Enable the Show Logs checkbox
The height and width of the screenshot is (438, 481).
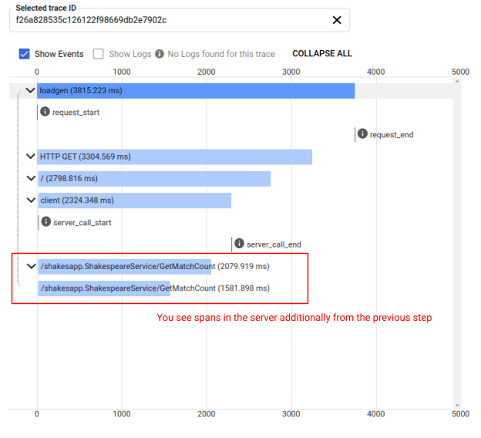point(99,54)
